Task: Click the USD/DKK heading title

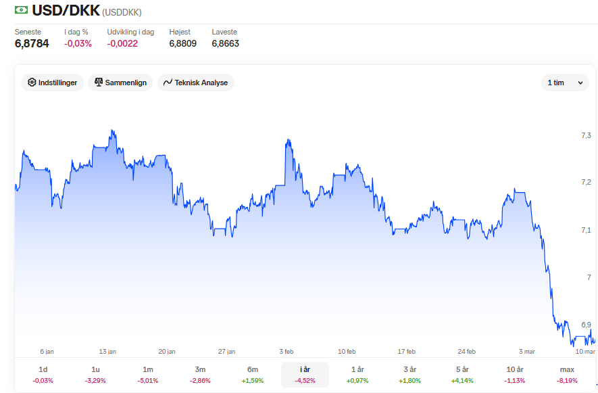Action: [x=66, y=10]
